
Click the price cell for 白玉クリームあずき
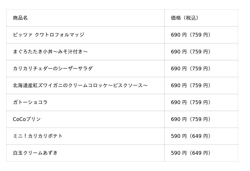191,153
